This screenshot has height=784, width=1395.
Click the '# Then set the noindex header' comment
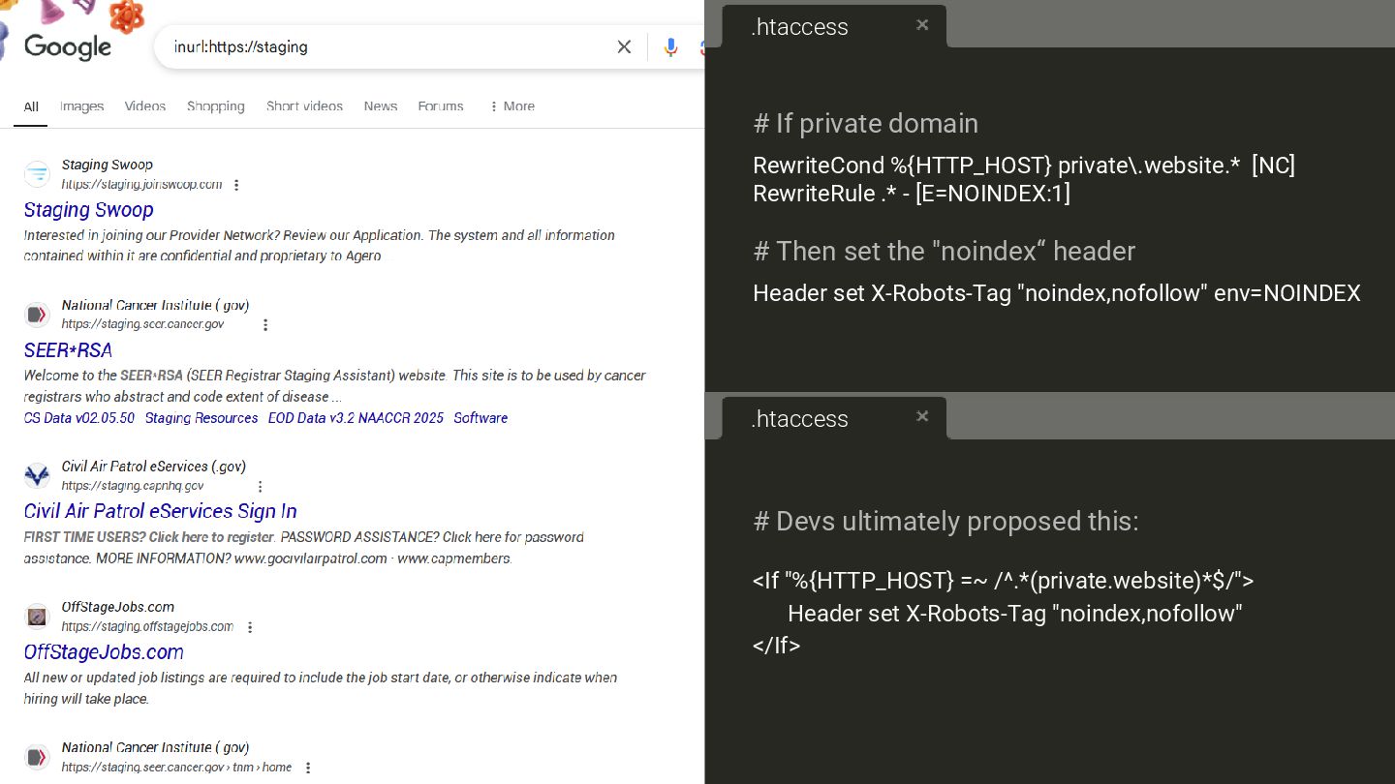click(x=945, y=252)
